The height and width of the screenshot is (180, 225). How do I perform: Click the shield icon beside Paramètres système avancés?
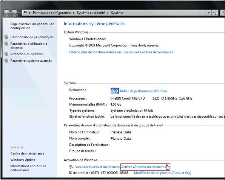(6, 61)
